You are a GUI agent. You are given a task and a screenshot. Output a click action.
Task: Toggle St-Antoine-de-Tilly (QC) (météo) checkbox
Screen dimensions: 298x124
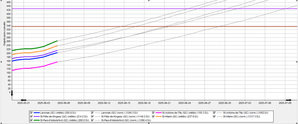point(154,113)
